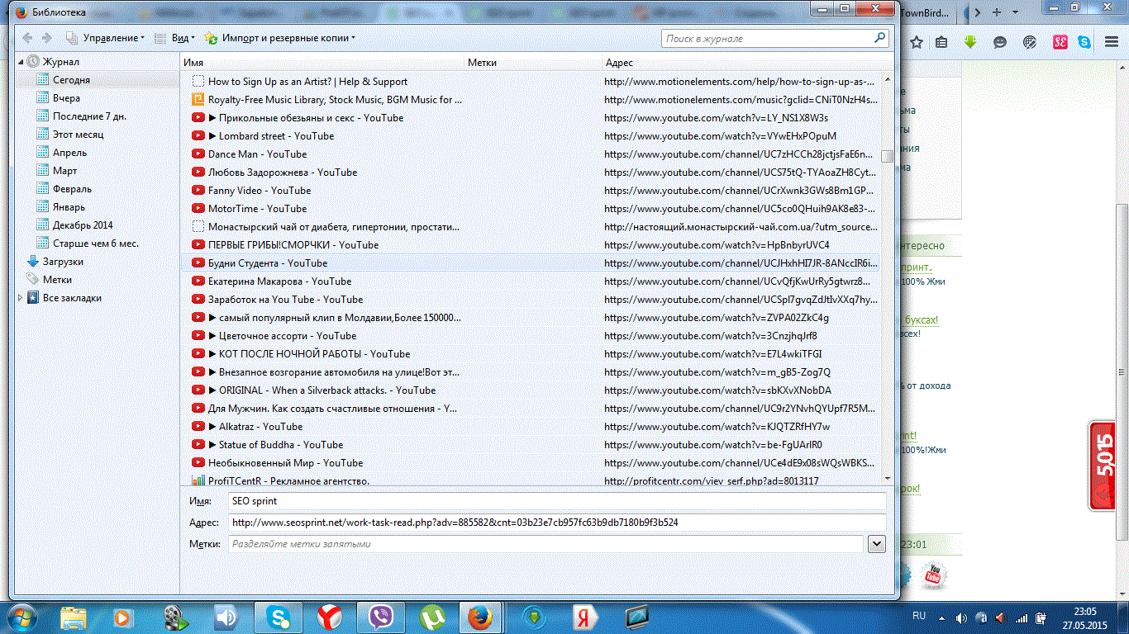Click the Поиск в журнале search field
The width and height of the screenshot is (1129, 634).
click(768, 39)
